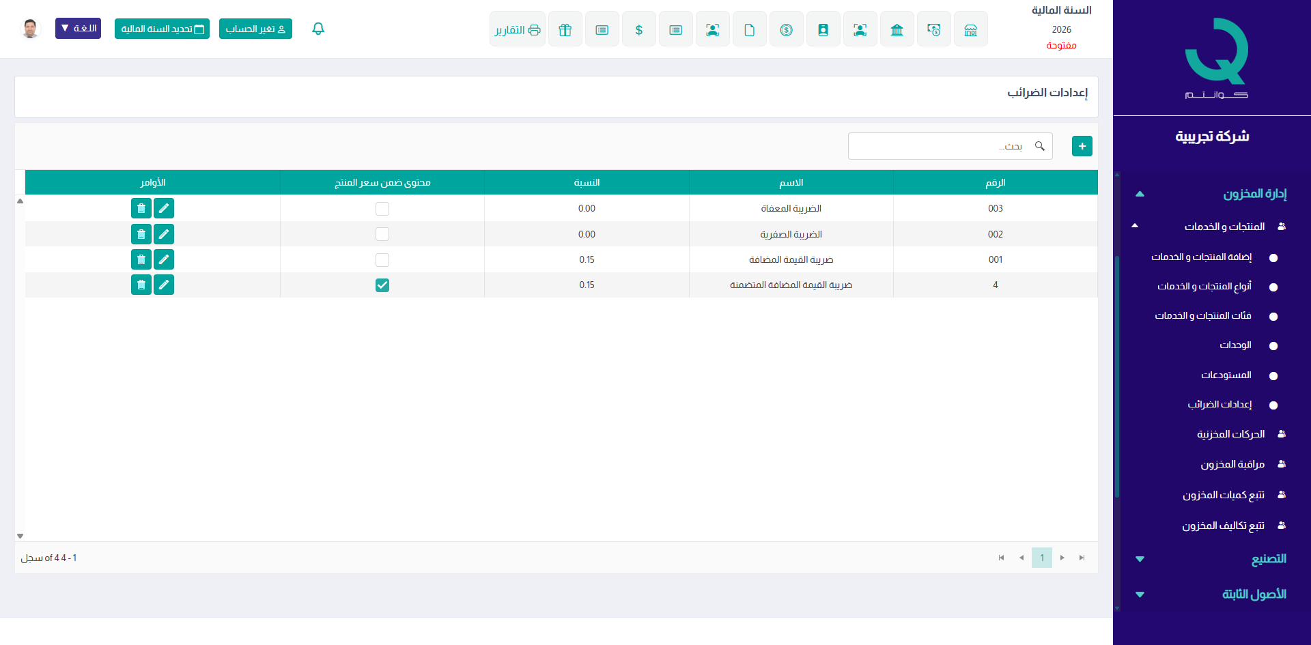1311x645 pixels.
Task: Uncheck price-inclusive box for tax row 4
Action: coord(382,285)
